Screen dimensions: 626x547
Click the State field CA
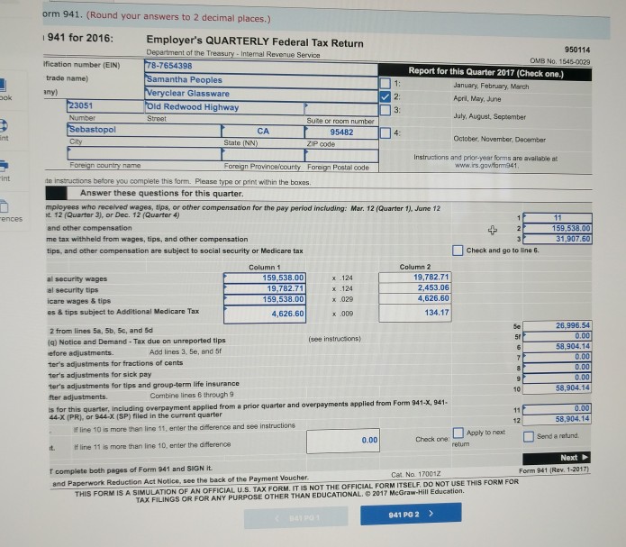pos(263,131)
